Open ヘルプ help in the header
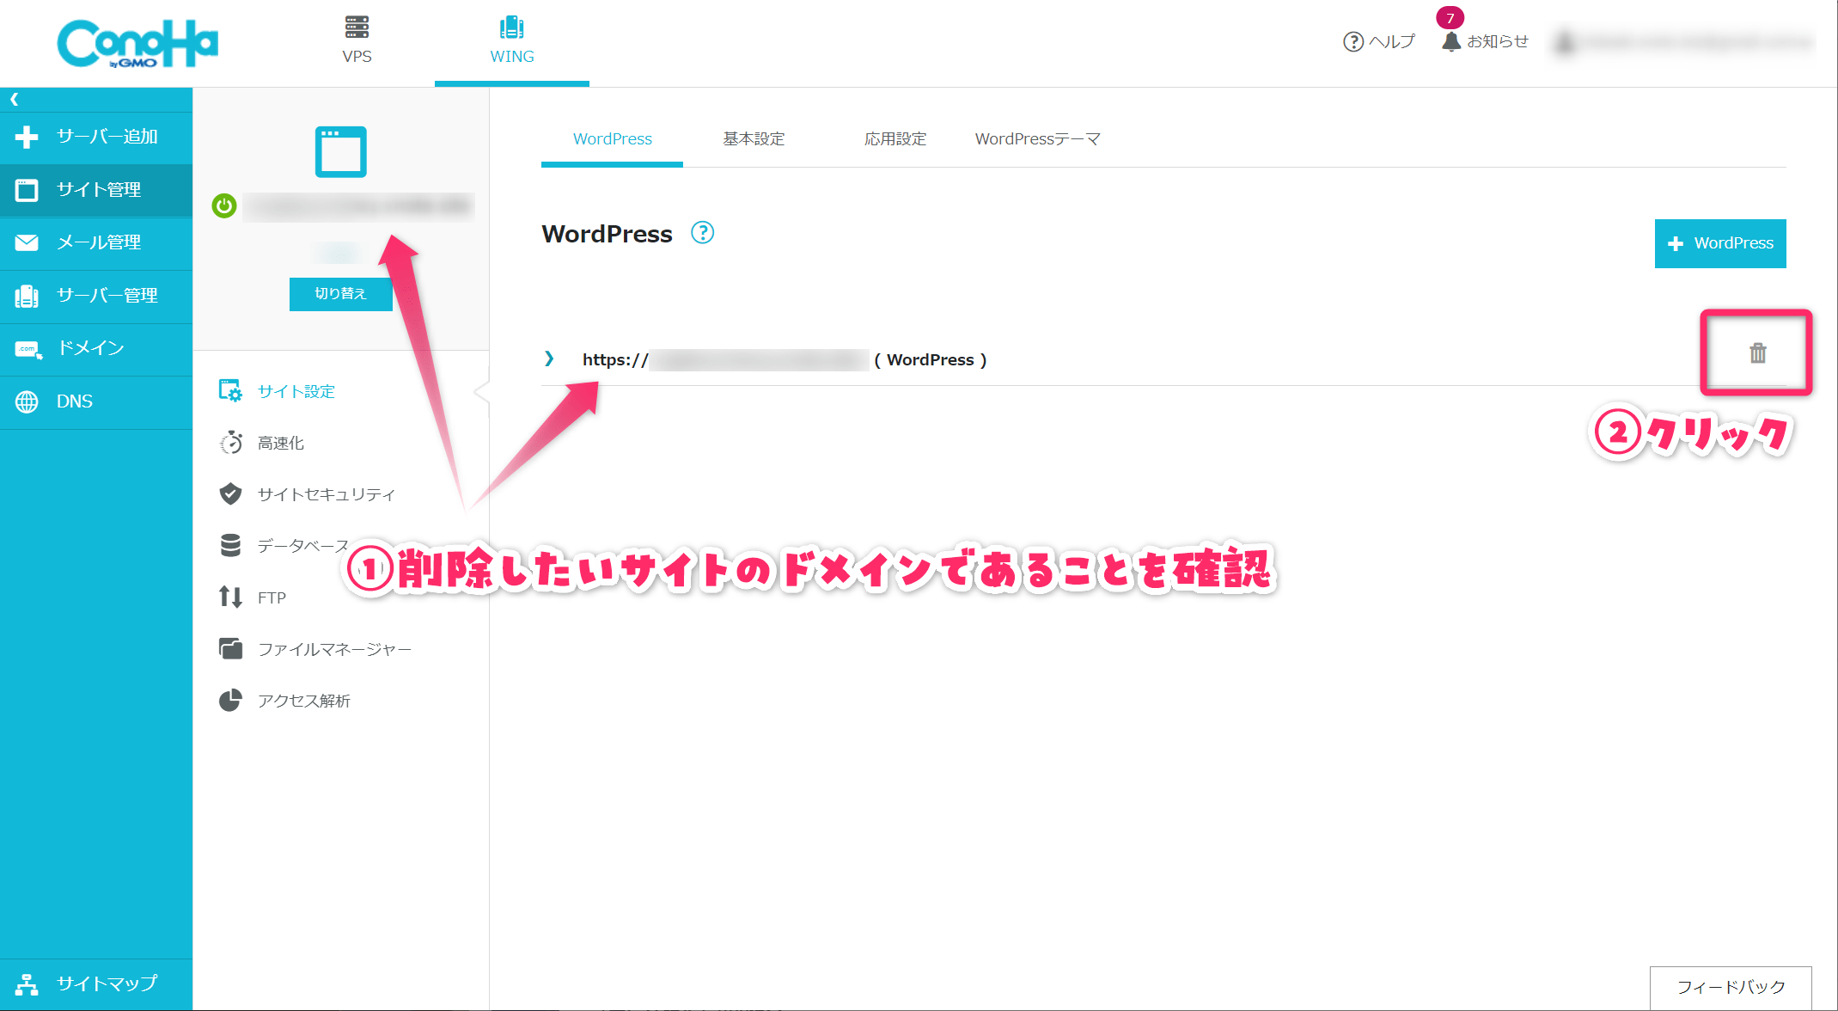This screenshot has width=1838, height=1011. point(1379,41)
